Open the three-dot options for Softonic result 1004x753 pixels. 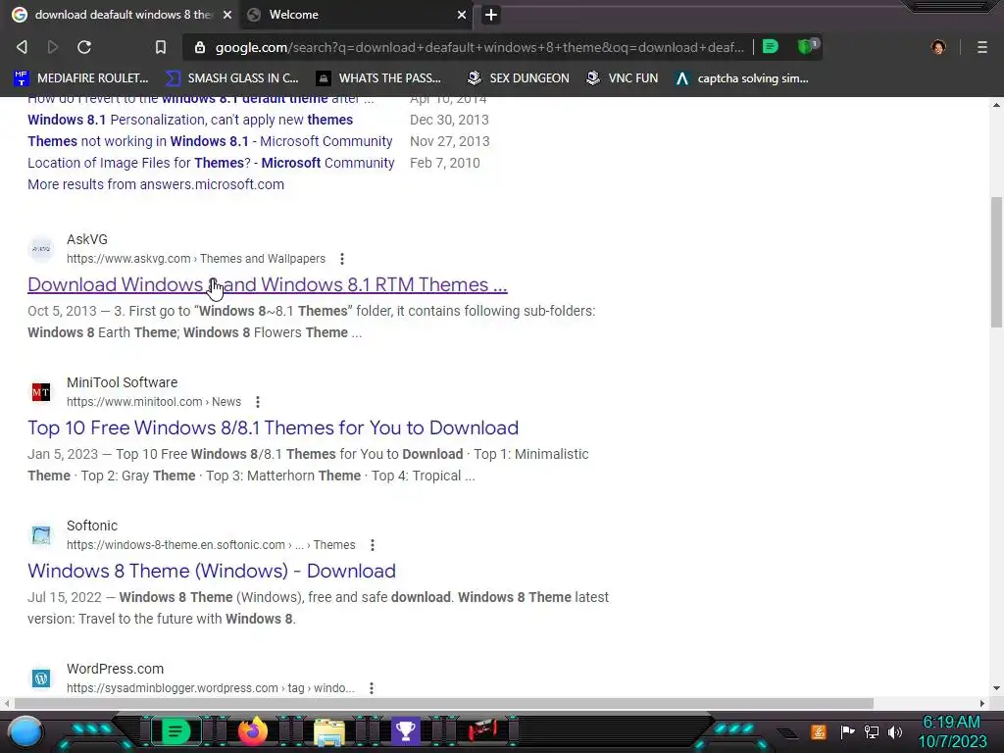pyautogui.click(x=372, y=545)
